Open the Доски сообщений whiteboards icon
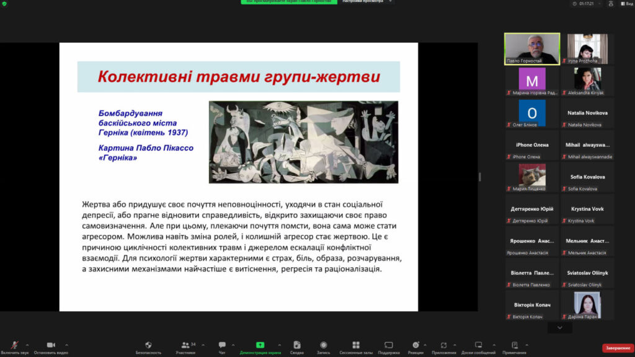Viewport: 635px width, 357px height. click(478, 346)
